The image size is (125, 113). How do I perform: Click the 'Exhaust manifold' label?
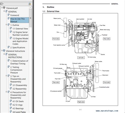(84, 66)
